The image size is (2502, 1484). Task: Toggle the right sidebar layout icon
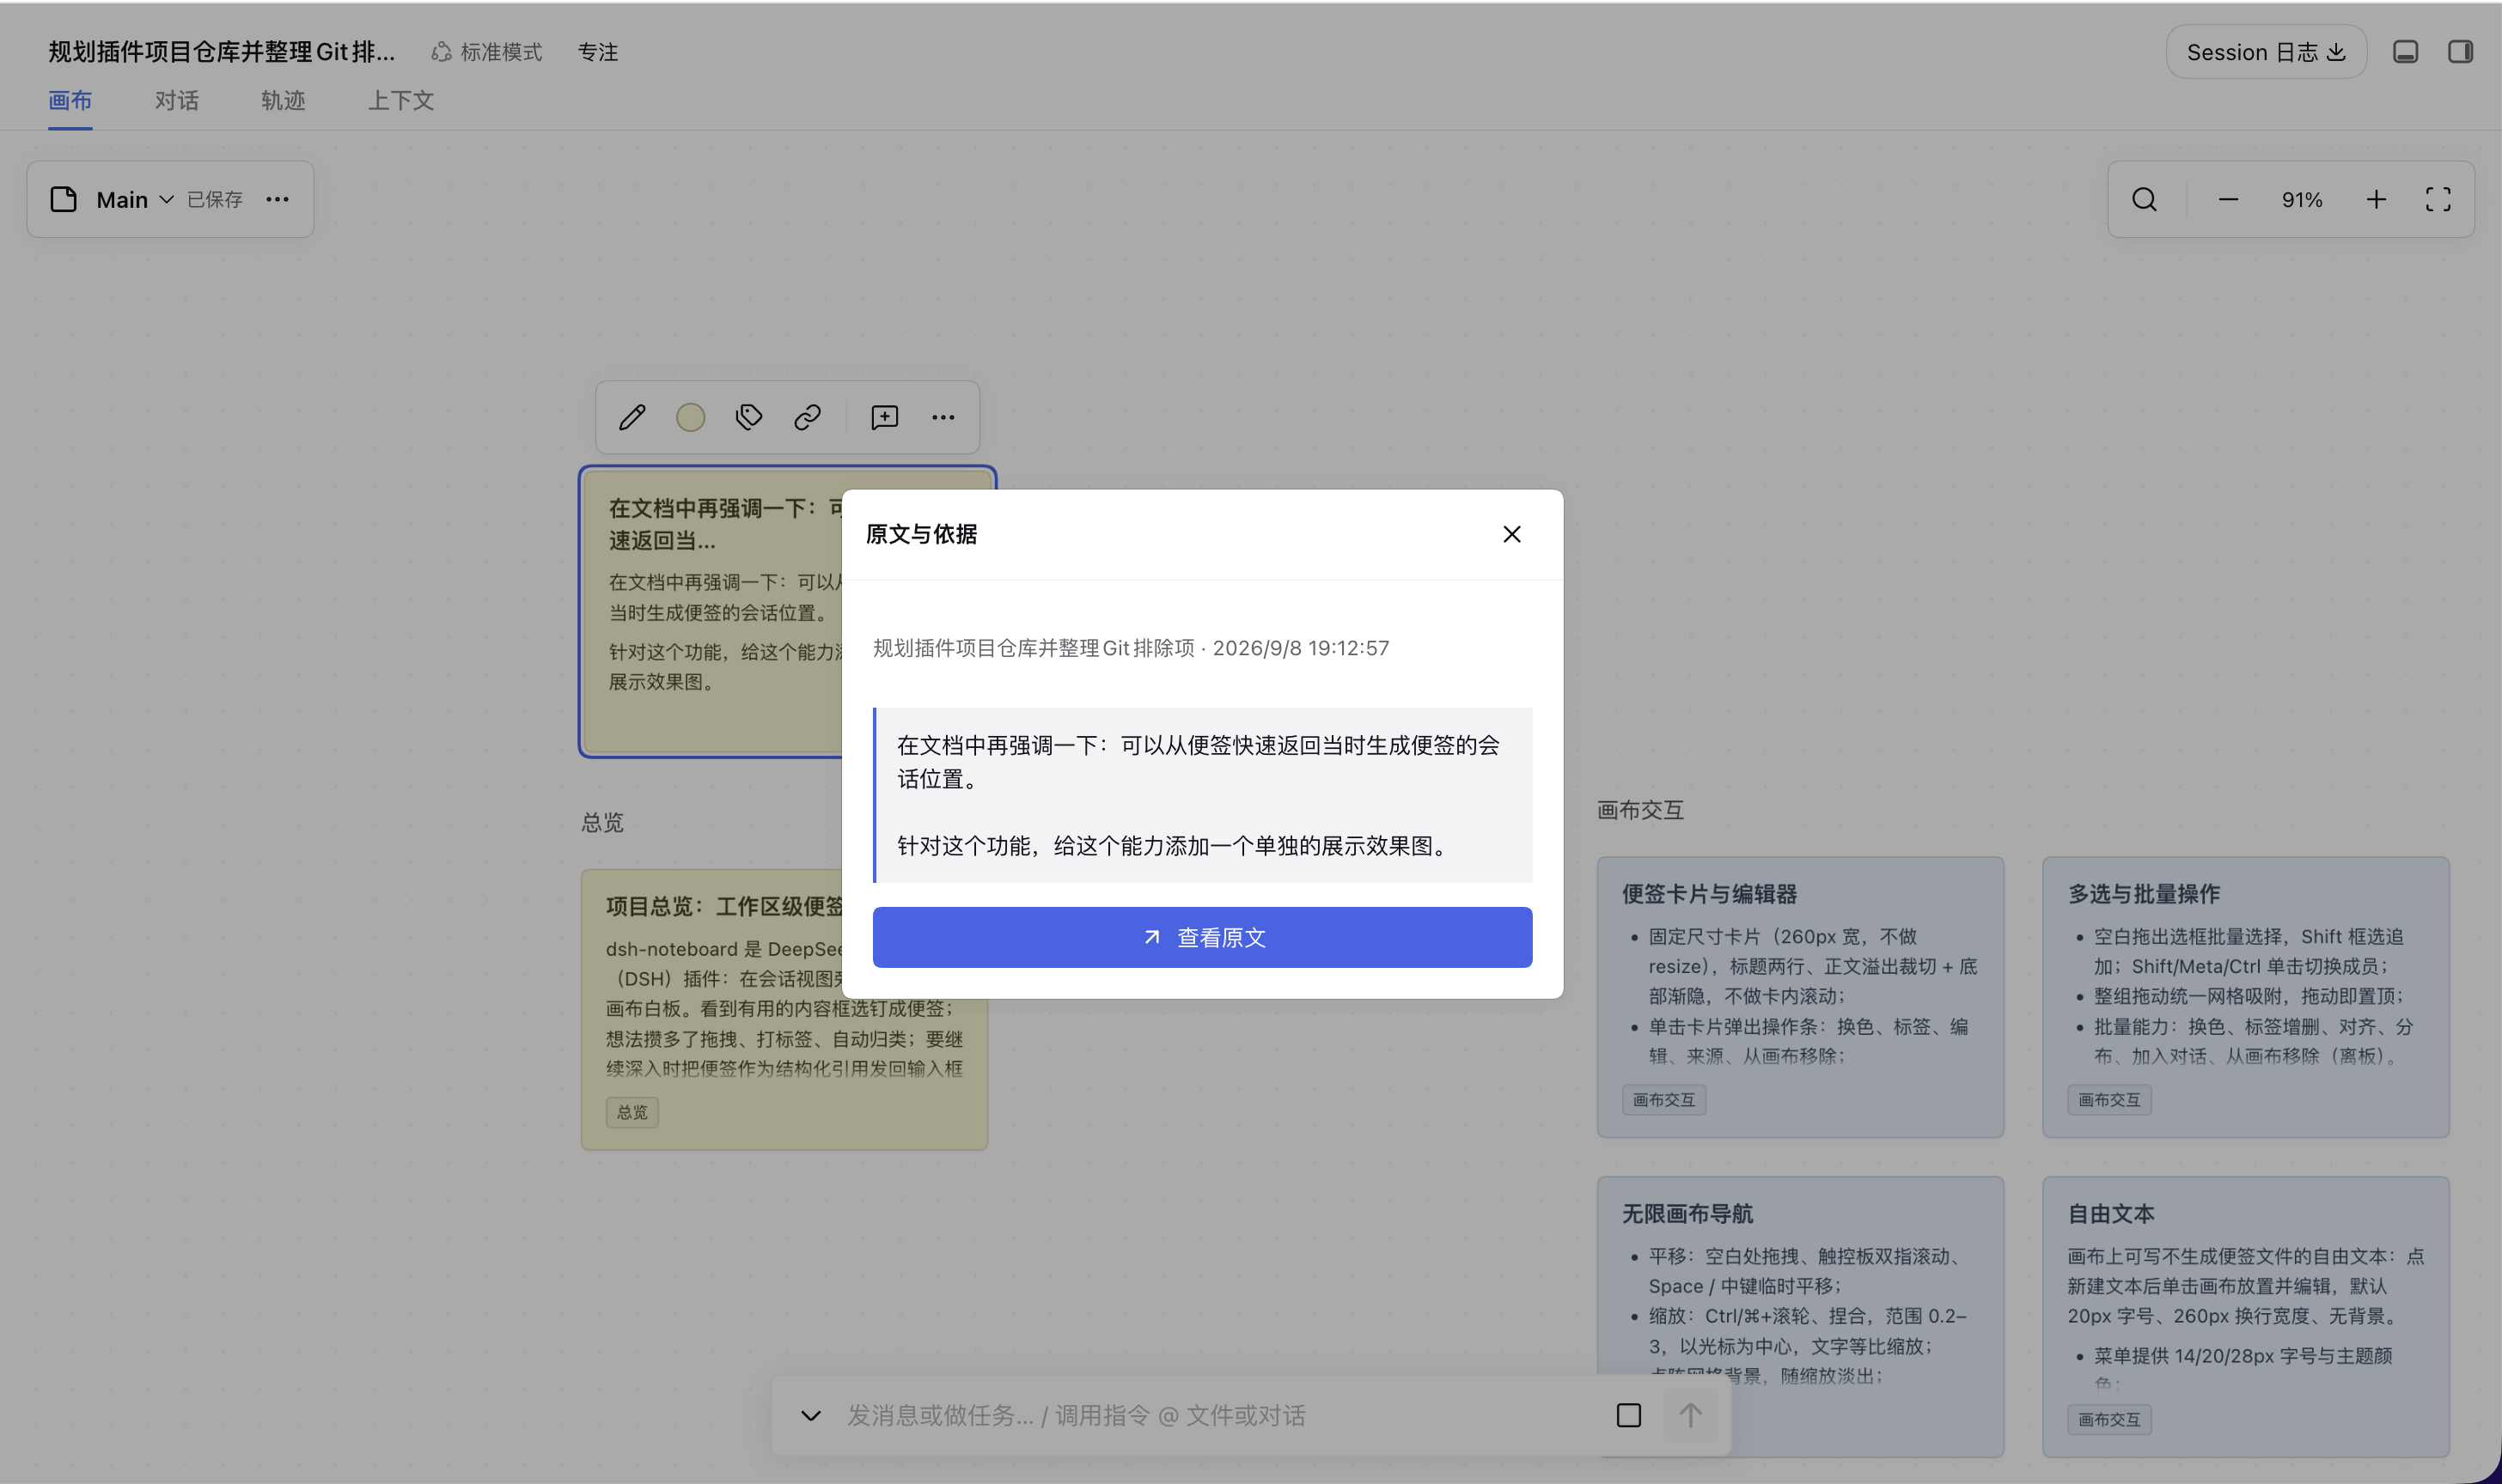2461,52
